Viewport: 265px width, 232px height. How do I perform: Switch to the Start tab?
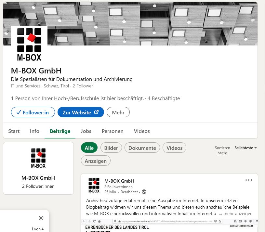(14, 131)
